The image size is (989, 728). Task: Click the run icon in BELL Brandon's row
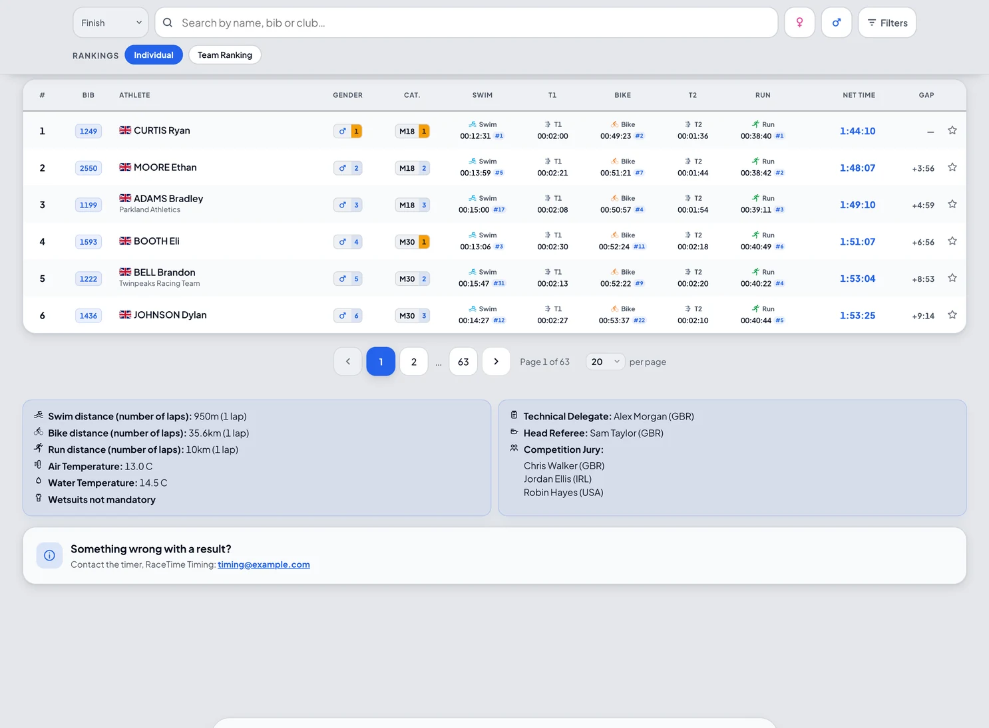pyautogui.click(x=755, y=272)
